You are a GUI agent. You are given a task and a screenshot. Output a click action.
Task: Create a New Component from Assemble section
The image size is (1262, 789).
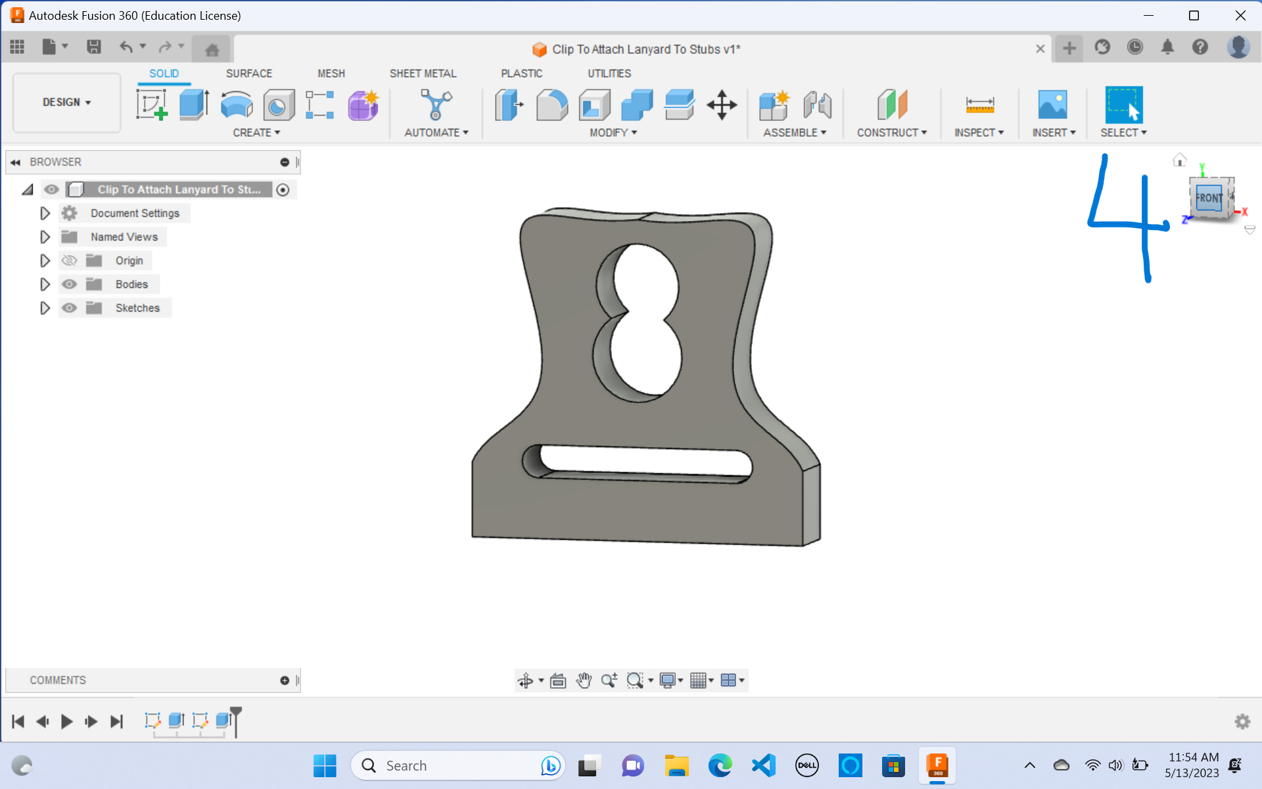point(775,105)
